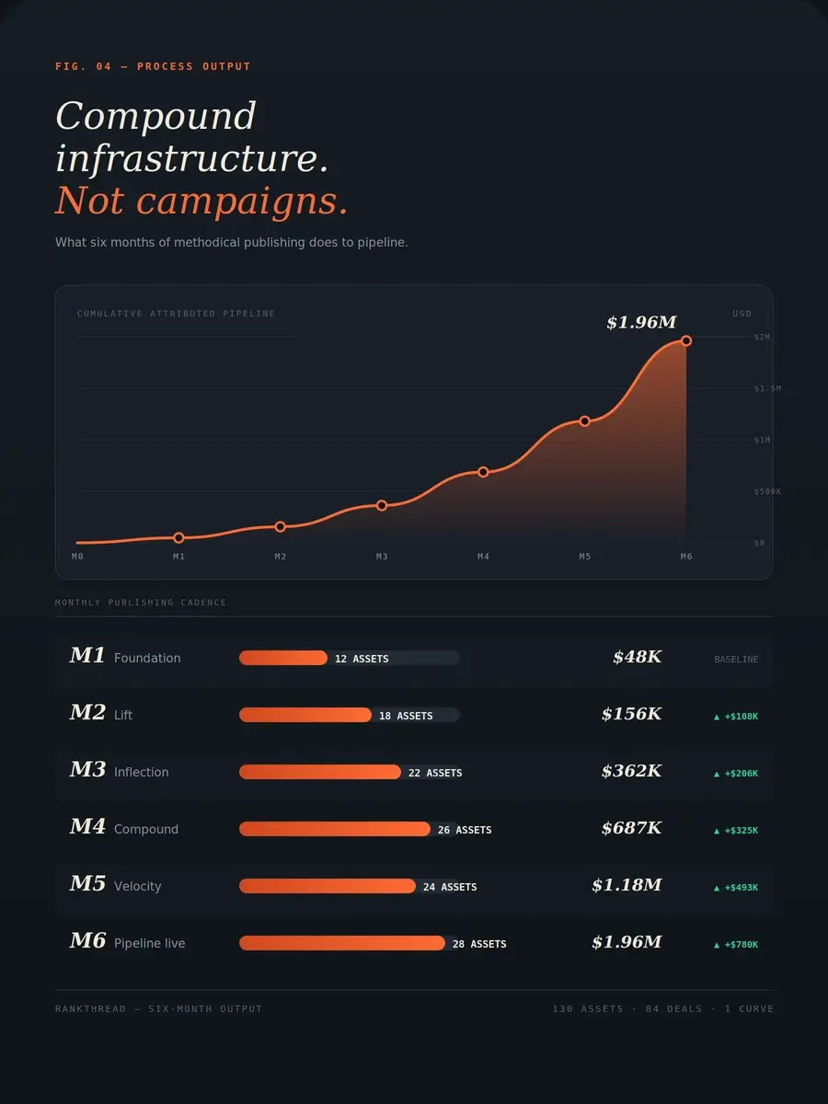The image size is (828, 1104).
Task: Select the BASELINE label in M1 row
Action: point(736,660)
